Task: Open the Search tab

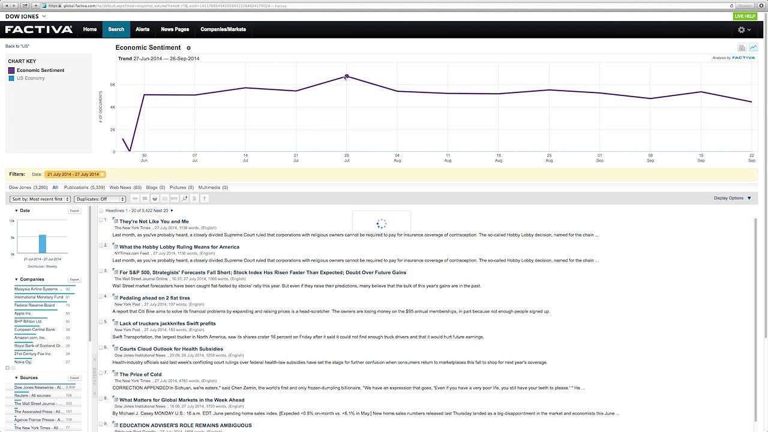Action: (116, 29)
